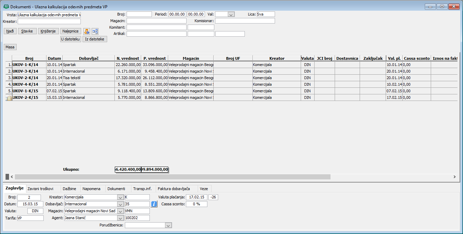Click the scroll left arrow of horizontal scrollbar
Image resolution: width=463 pixels, height=234 pixels.
pyautogui.click(x=12, y=177)
